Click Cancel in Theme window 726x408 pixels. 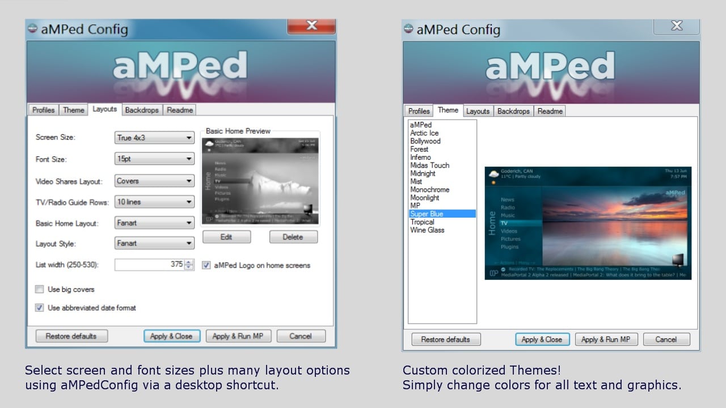666,339
